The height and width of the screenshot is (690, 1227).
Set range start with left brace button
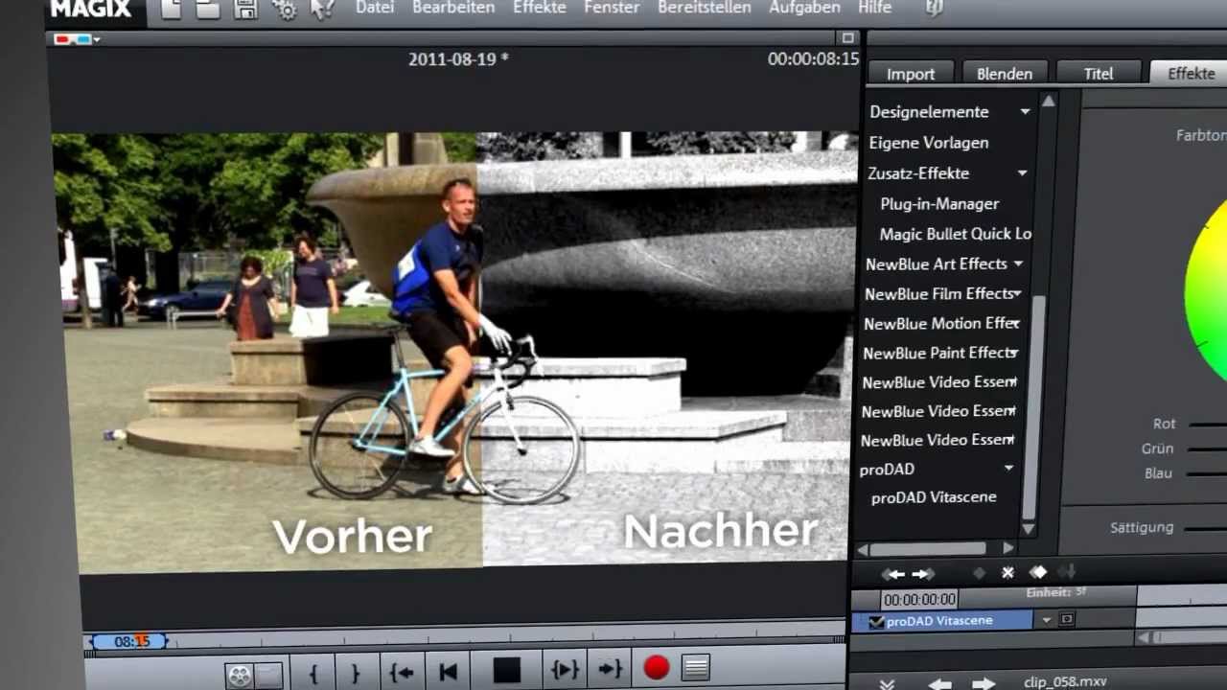tap(313, 673)
